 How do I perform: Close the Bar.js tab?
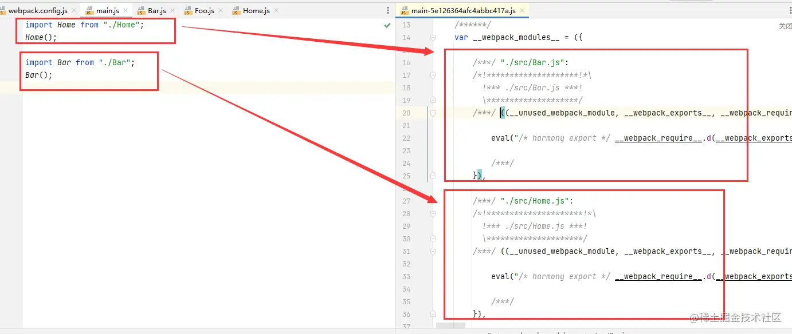(x=172, y=10)
